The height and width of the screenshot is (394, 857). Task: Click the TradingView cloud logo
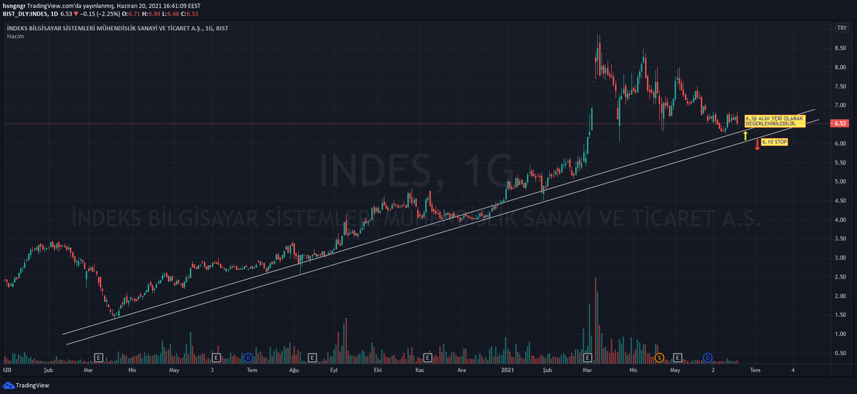point(9,386)
